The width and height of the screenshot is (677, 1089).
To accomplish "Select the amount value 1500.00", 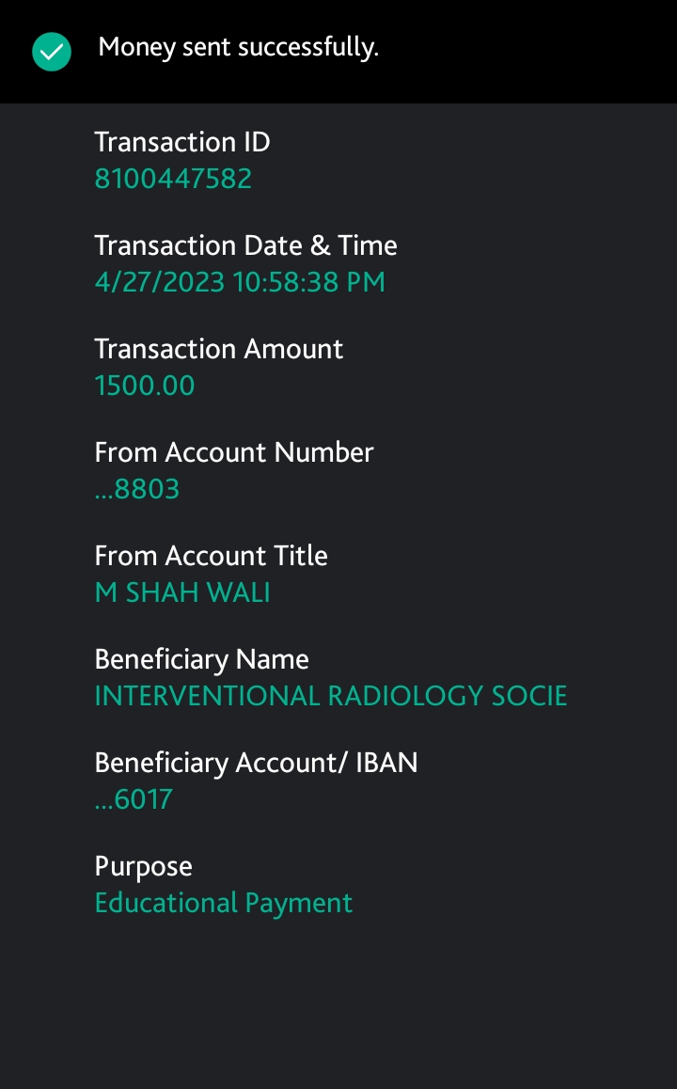I will (145, 386).
